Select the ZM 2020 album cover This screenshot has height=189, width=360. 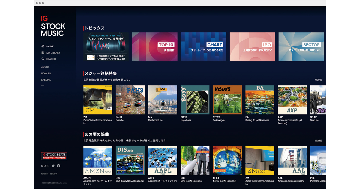coord(260,160)
